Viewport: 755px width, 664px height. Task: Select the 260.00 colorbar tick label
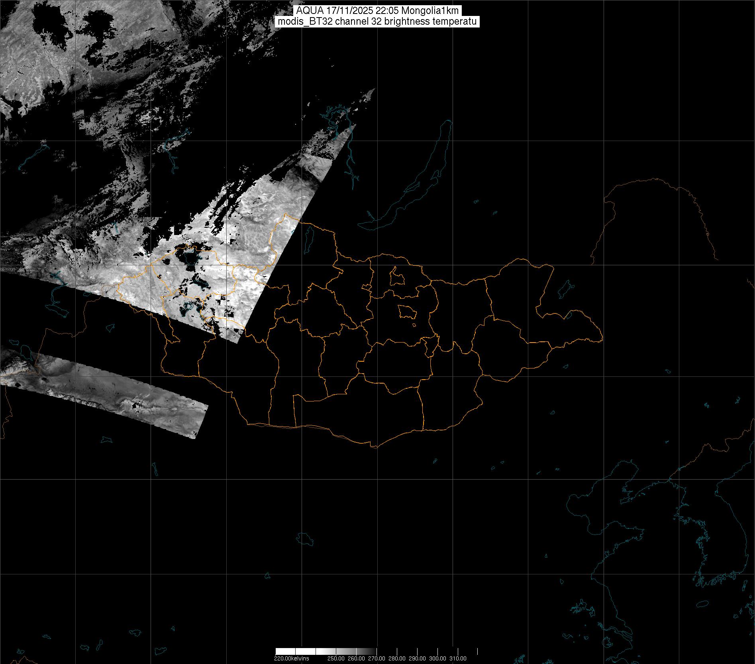click(x=357, y=658)
